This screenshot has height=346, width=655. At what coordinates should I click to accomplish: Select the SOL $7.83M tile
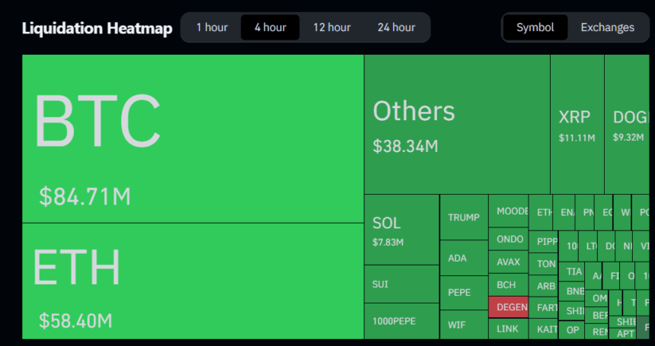pos(401,230)
